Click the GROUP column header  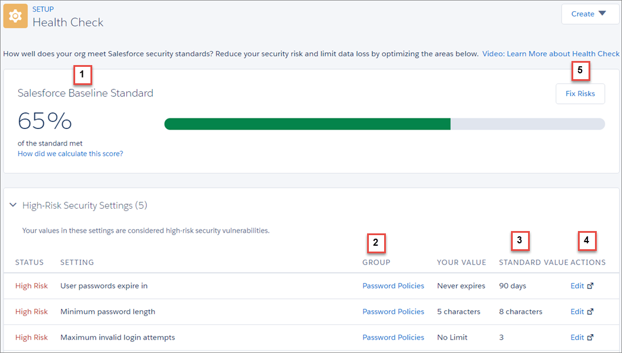tap(376, 262)
